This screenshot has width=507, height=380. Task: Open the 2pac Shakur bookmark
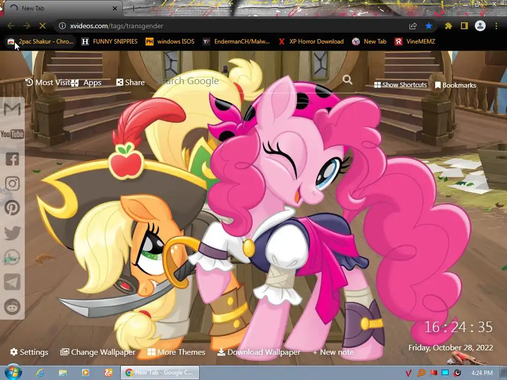click(41, 42)
